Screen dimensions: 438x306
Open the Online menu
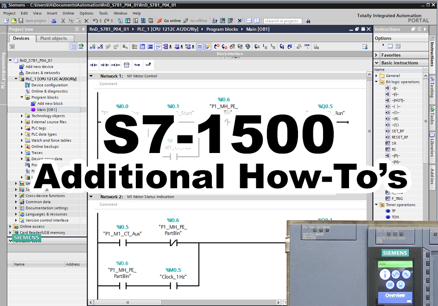pyautogui.click(x=68, y=13)
